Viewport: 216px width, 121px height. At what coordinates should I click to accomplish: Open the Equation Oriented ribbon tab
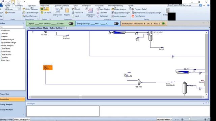[x=61, y=6]
